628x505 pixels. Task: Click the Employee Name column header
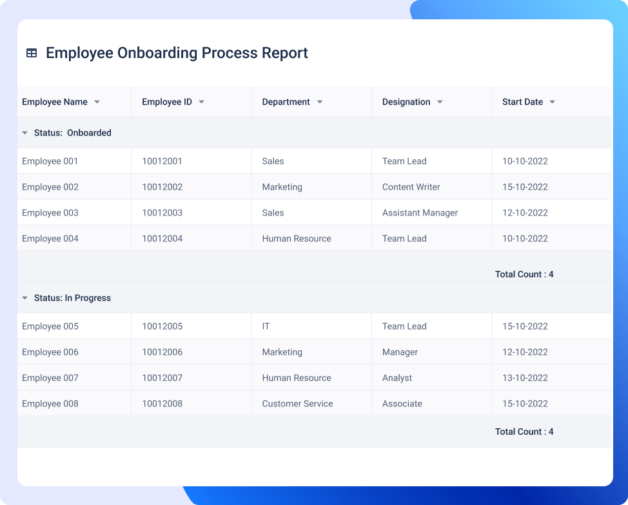(x=54, y=102)
